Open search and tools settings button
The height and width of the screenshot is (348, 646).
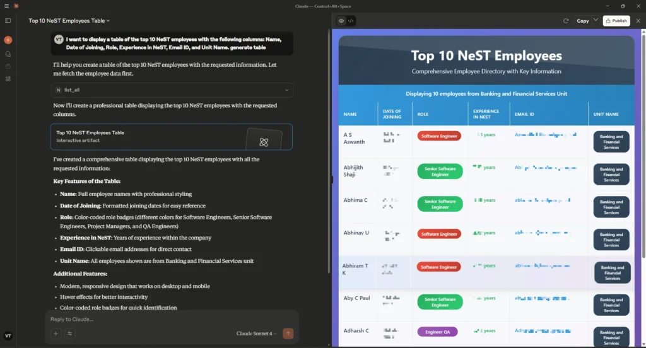[x=69, y=333]
